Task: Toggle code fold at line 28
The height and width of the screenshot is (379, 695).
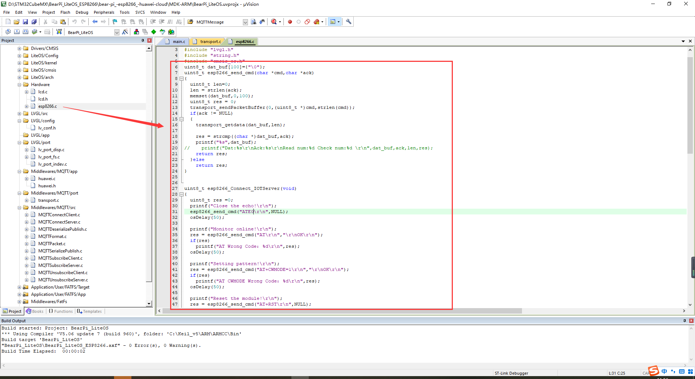Action: tap(182, 194)
